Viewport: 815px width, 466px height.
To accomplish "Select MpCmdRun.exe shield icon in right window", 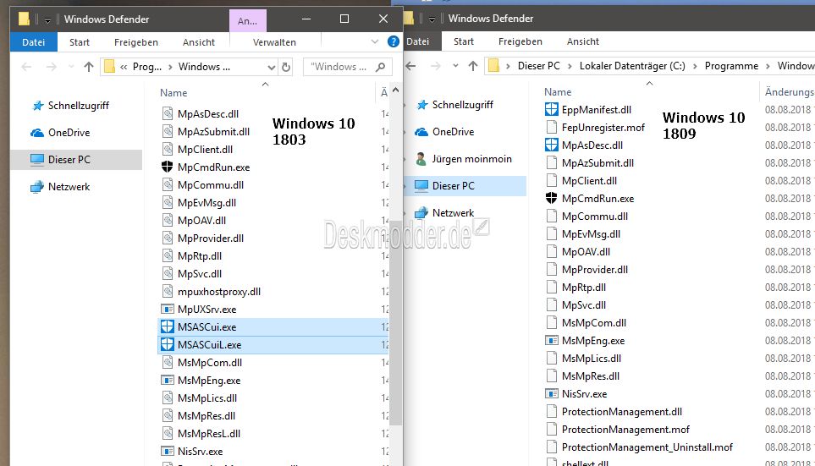I will click(552, 198).
